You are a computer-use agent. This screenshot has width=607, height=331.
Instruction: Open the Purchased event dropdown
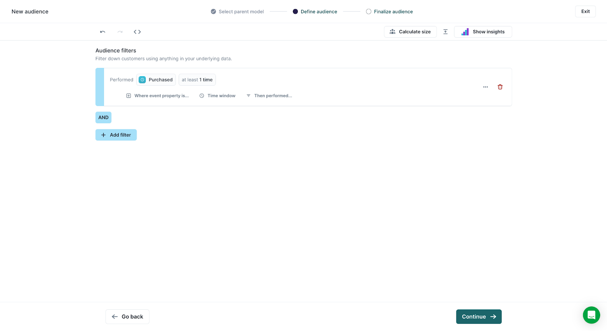pos(156,80)
